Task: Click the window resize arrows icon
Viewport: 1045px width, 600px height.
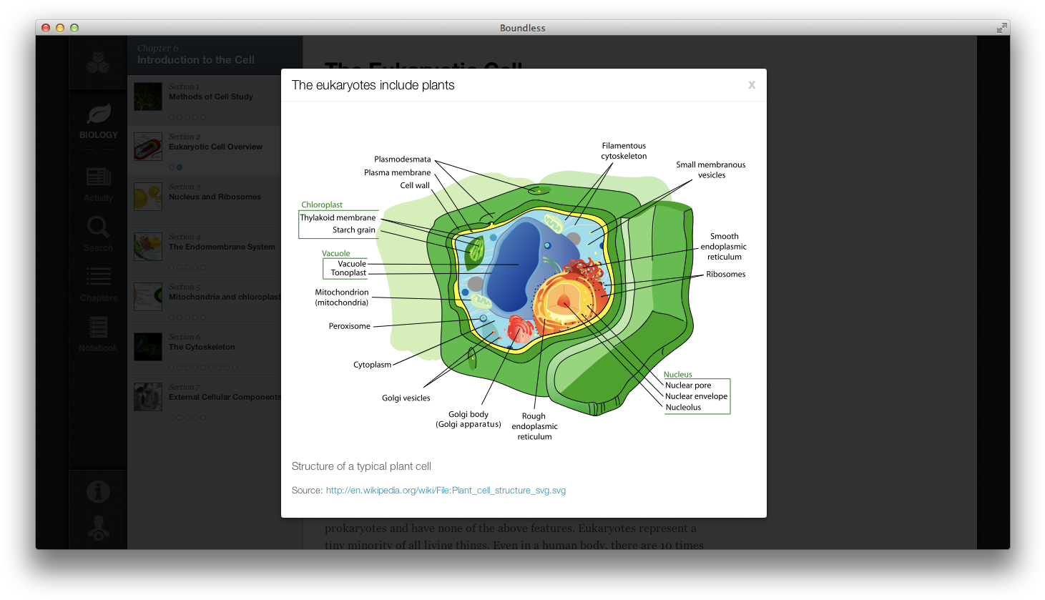Action: pos(1001,28)
